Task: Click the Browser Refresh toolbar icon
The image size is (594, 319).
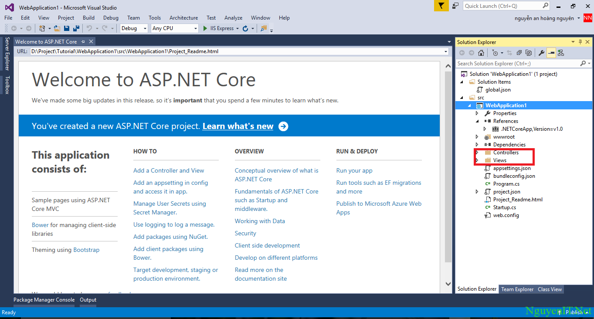Action: click(x=245, y=28)
